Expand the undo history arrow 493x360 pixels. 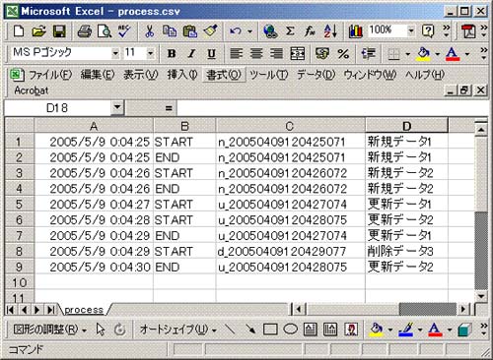pos(249,31)
